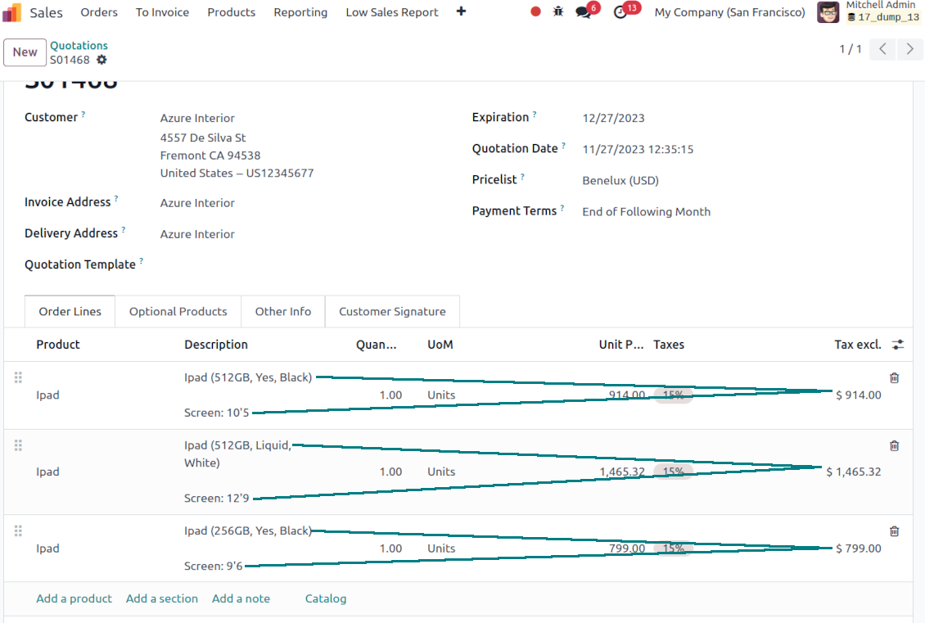925x623 pixels.
Task: Select 15% tax tag on 799.00 line
Action: coord(673,548)
